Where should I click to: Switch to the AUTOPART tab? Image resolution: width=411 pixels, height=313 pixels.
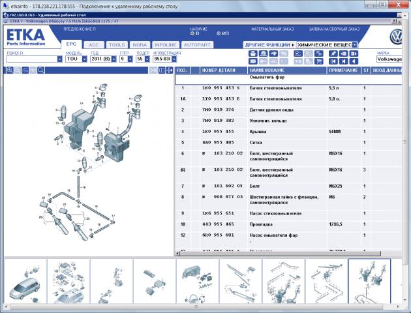click(197, 45)
